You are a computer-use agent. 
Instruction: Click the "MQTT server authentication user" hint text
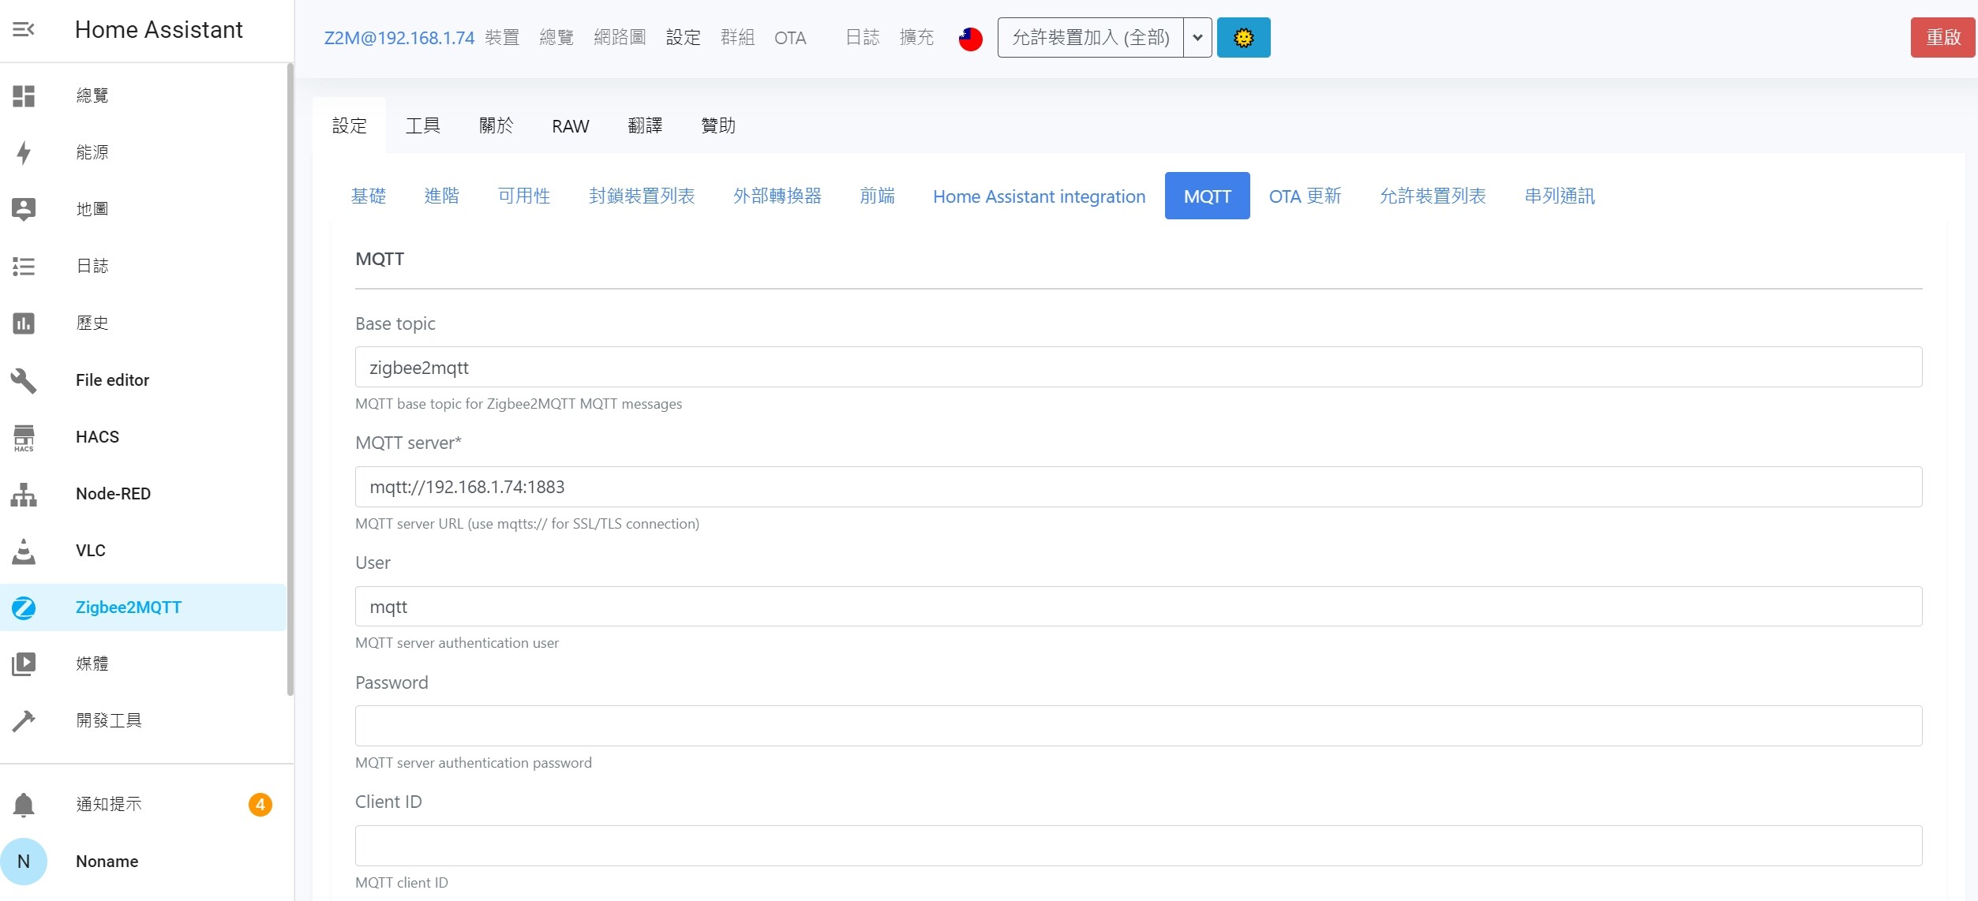coord(457,643)
